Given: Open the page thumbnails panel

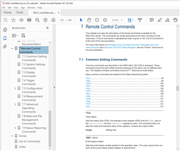Looking at the screenshot, I should pos(5,30).
